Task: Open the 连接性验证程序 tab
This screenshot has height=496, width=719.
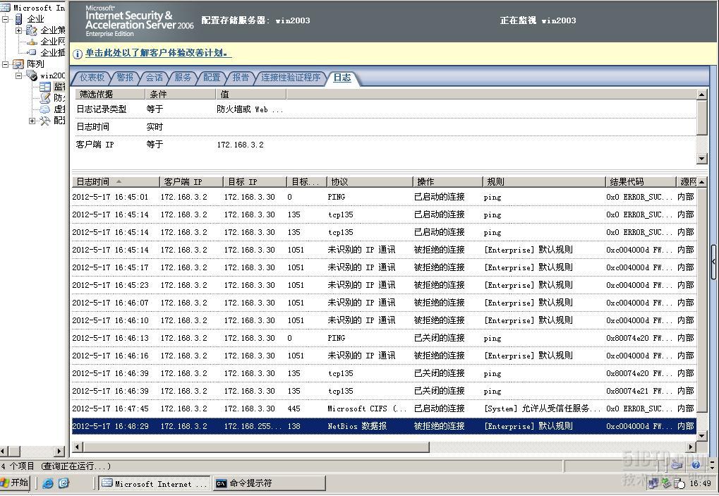Action: 291,78
